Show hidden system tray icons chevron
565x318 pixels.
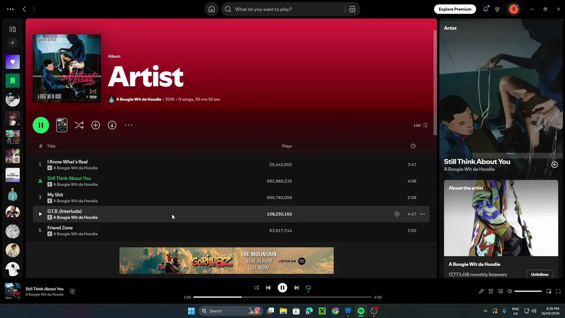[486, 311]
